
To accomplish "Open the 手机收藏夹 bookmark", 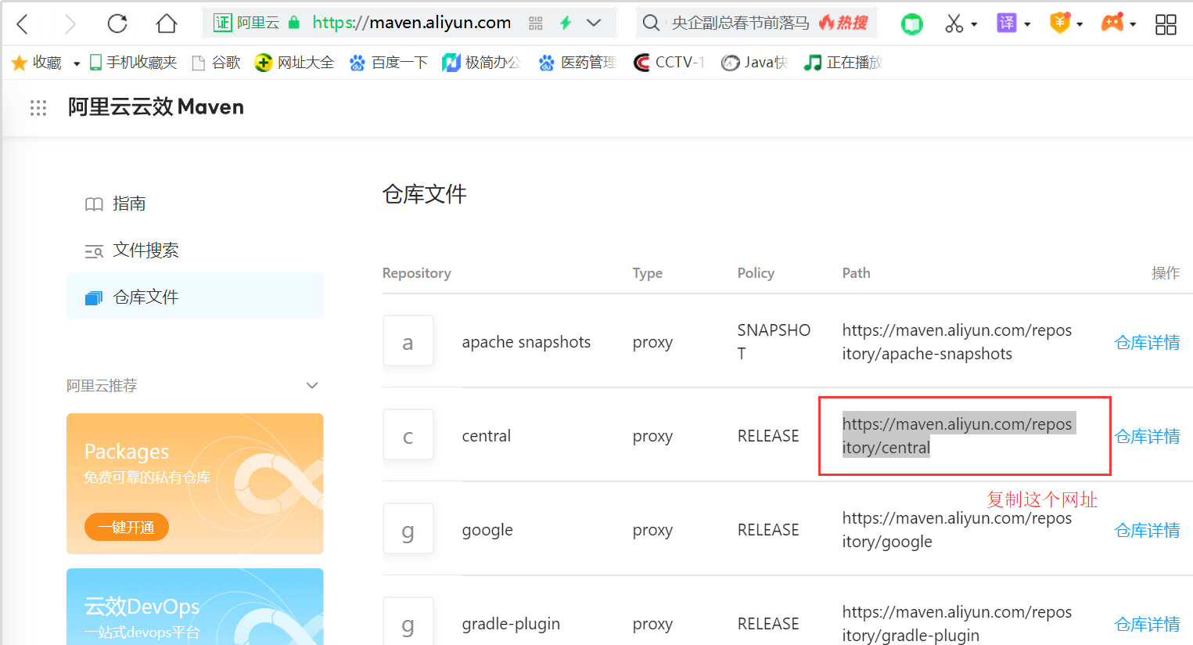I will [133, 63].
